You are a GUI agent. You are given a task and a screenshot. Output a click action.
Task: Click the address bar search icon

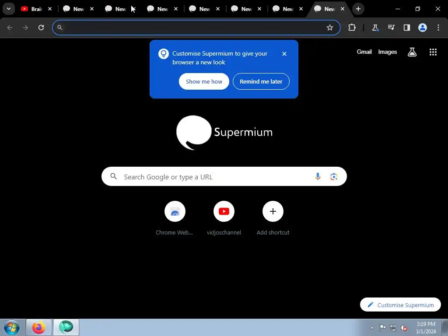tap(59, 28)
